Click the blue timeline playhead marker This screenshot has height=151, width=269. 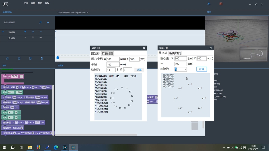pos(57,57)
